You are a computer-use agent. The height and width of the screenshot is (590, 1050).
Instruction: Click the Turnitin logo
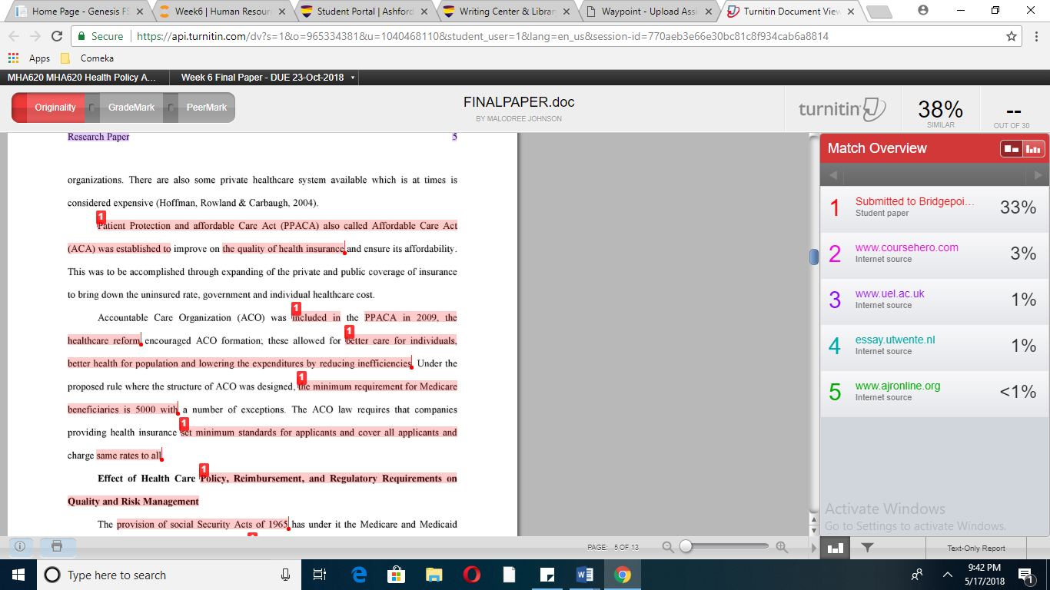[842, 109]
